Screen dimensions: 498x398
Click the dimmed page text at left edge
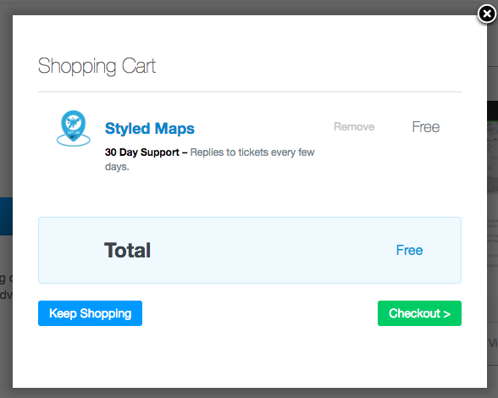[x=6, y=286]
